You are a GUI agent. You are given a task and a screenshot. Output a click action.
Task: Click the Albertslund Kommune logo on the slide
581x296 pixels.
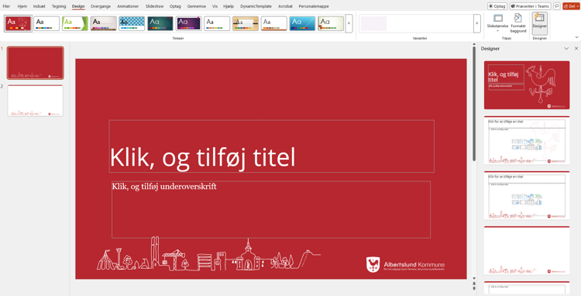click(x=405, y=265)
